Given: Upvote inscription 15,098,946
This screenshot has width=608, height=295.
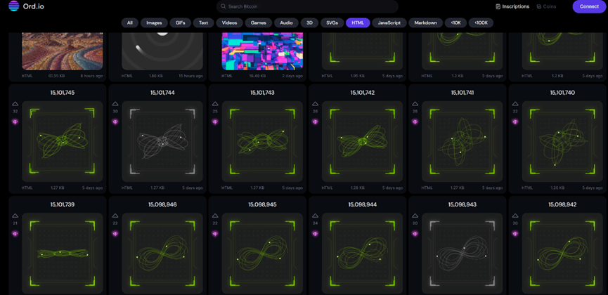Looking at the screenshot, I should tap(115, 216).
